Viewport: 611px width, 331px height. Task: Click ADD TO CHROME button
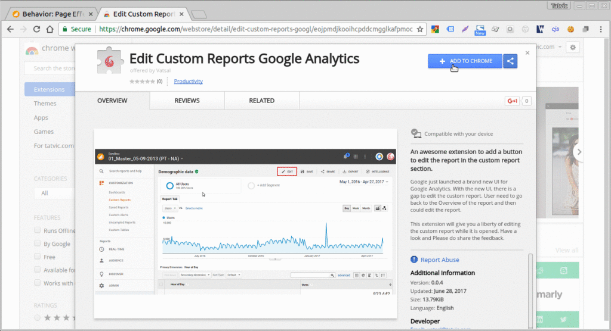point(465,61)
